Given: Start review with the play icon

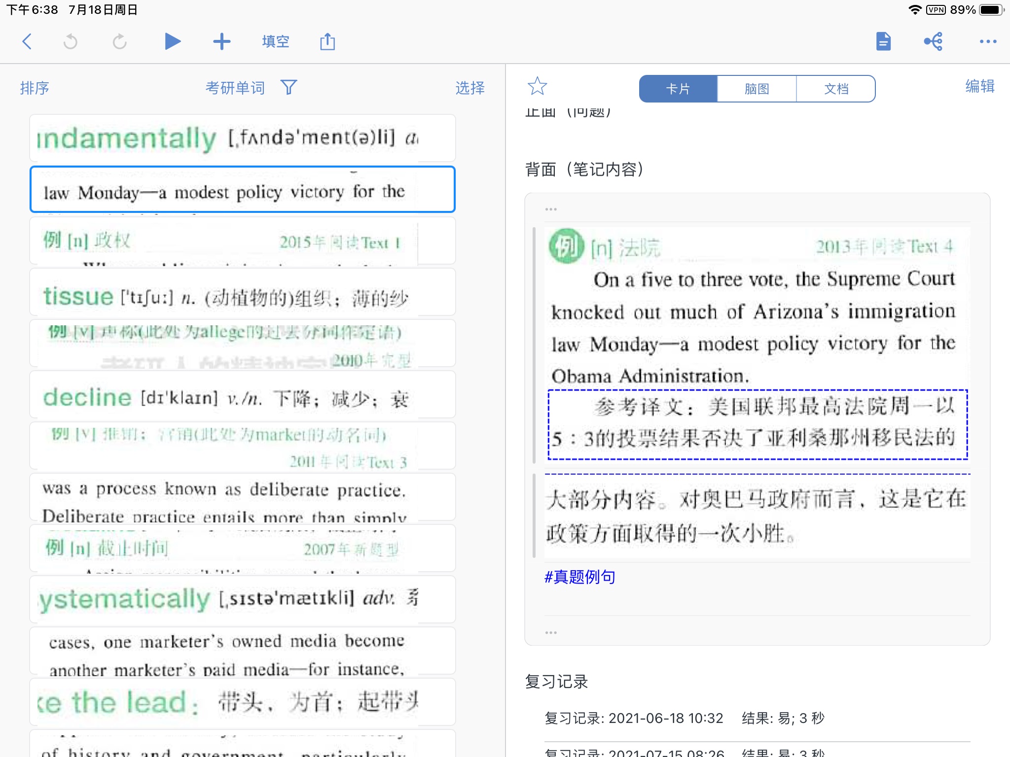Looking at the screenshot, I should click(172, 41).
